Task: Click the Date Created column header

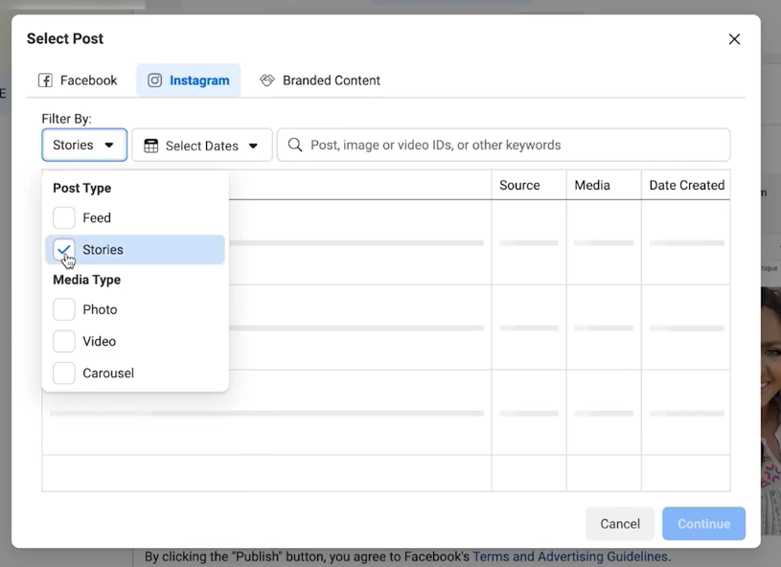Action: click(686, 186)
